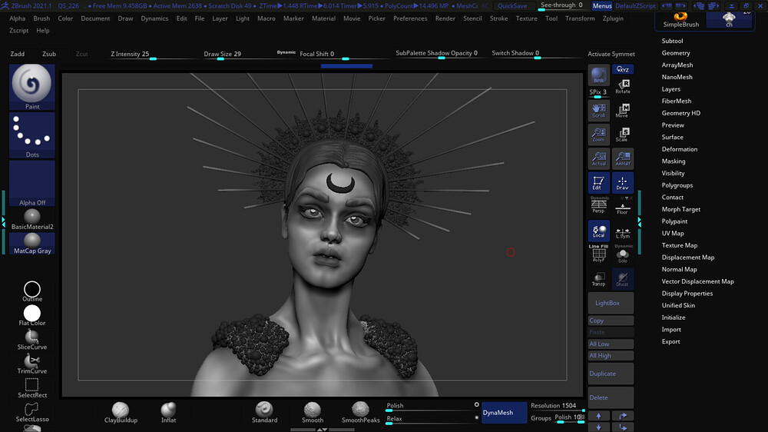Toggle Persp perspective view
768x432 pixels.
click(x=598, y=205)
